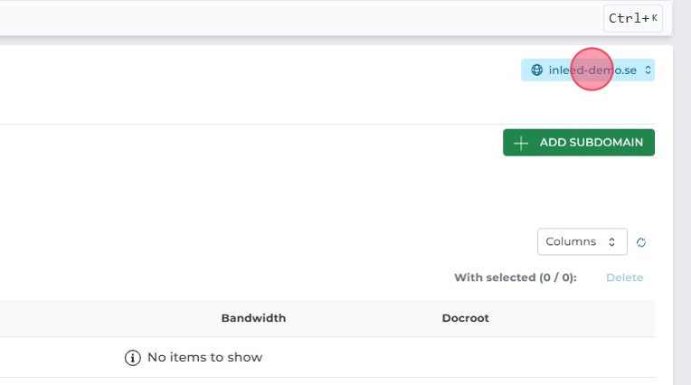Sort by the Bandwidth column header
691x385 pixels.
[x=253, y=318]
